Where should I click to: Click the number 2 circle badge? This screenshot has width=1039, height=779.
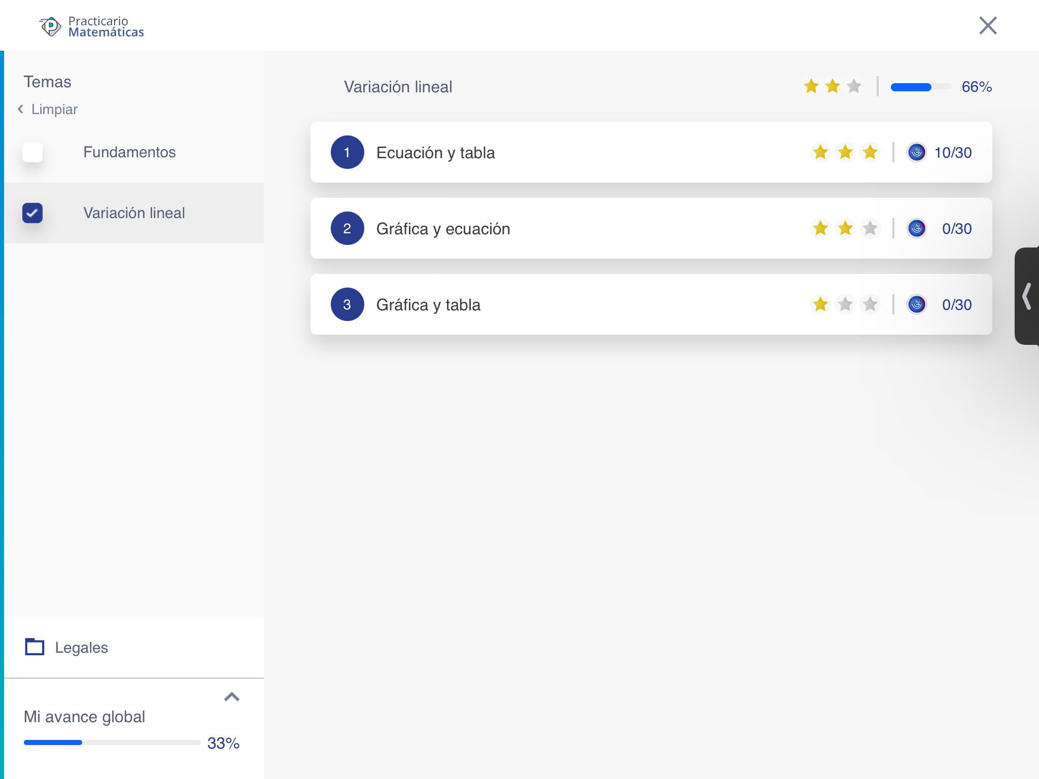(x=347, y=228)
